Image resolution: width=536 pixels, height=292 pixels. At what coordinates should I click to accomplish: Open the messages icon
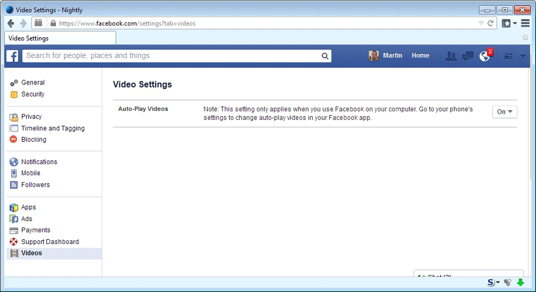(x=468, y=56)
